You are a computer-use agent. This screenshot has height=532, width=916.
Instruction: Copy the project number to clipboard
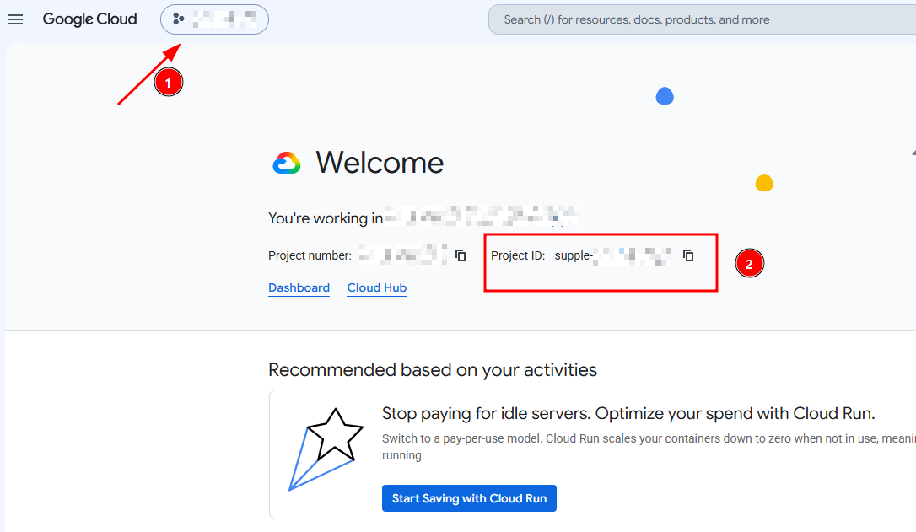pyautogui.click(x=461, y=255)
